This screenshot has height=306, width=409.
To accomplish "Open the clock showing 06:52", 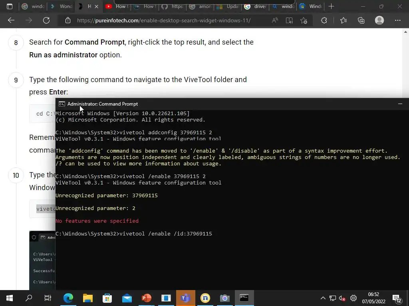I will 373,298.
